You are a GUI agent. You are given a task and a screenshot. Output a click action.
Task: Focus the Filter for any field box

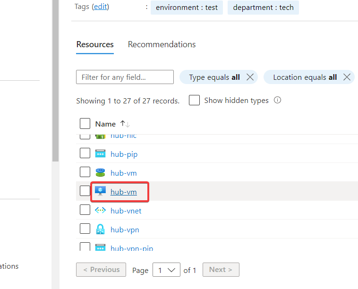tap(125, 77)
